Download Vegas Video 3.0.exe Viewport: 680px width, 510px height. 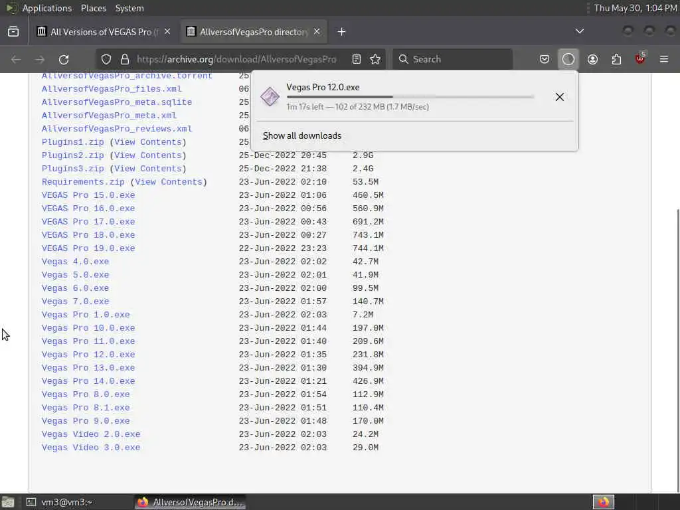pos(91,448)
